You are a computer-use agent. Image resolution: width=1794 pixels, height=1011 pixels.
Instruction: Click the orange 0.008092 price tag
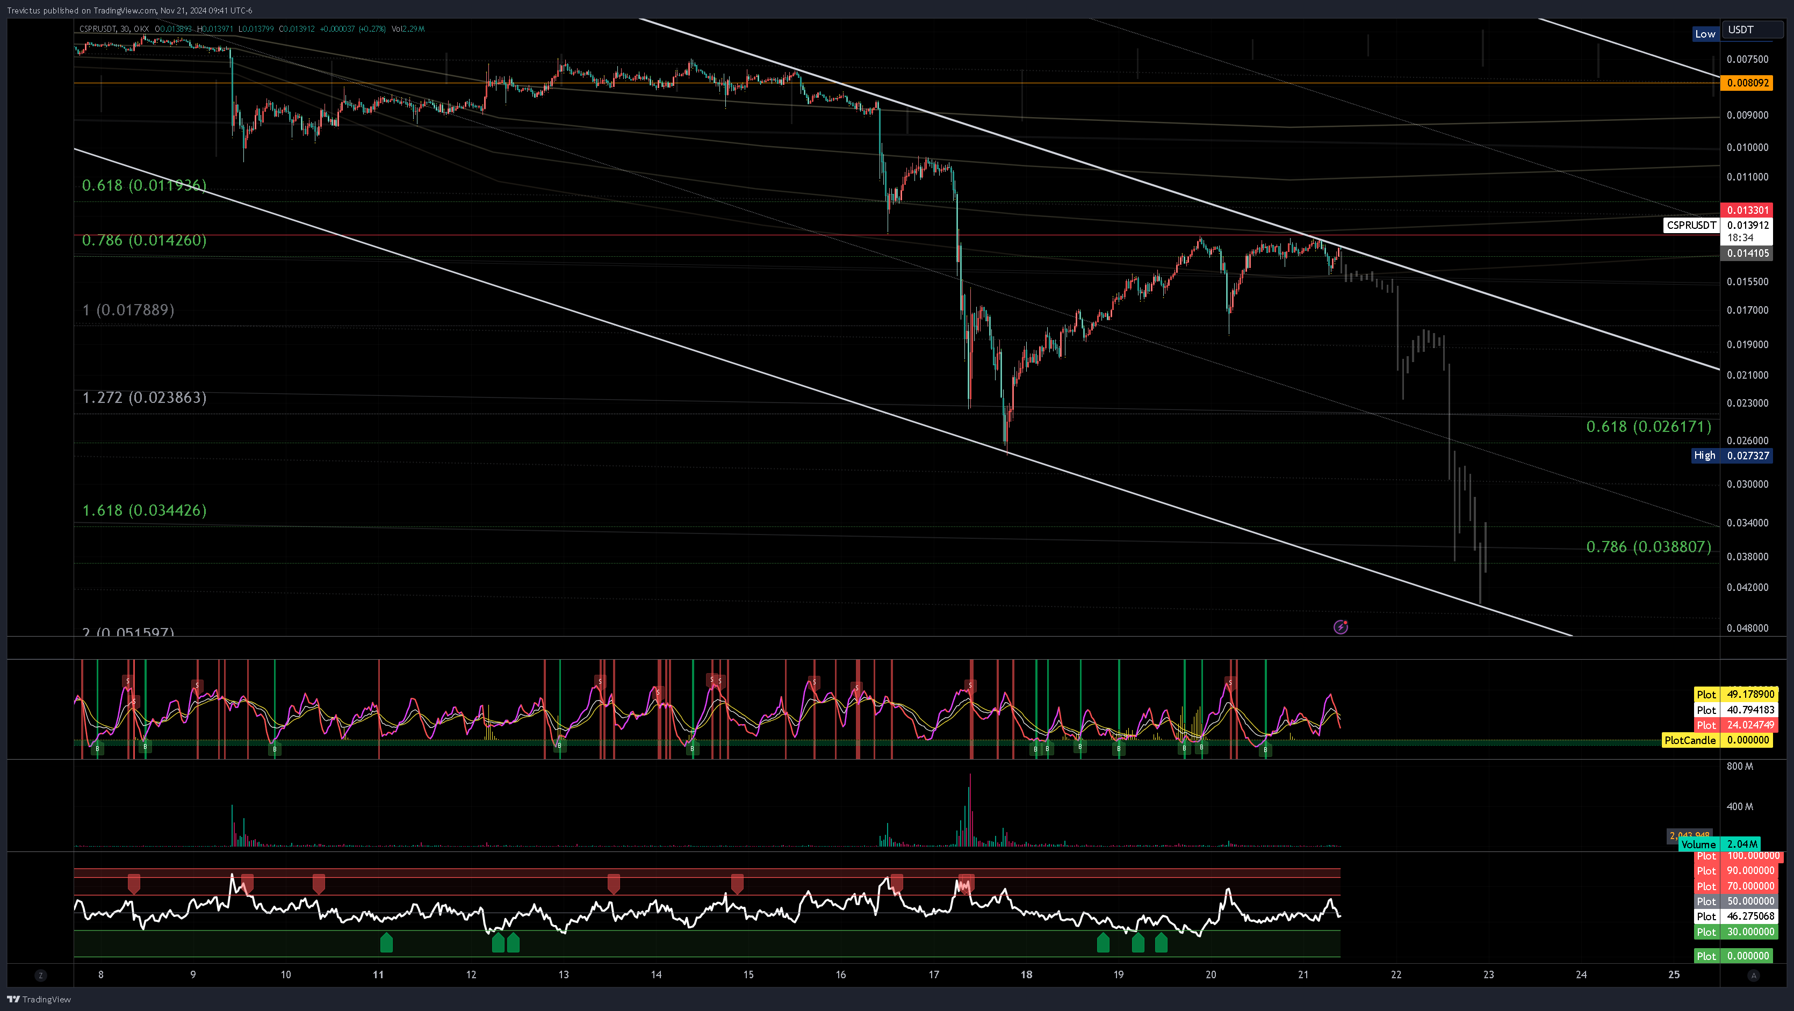point(1747,83)
